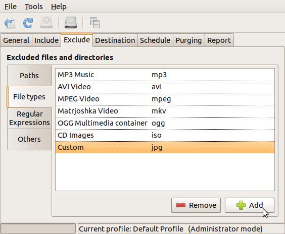The width and height of the screenshot is (285, 234).
Task: Select the Purging tab
Action: [x=188, y=40]
